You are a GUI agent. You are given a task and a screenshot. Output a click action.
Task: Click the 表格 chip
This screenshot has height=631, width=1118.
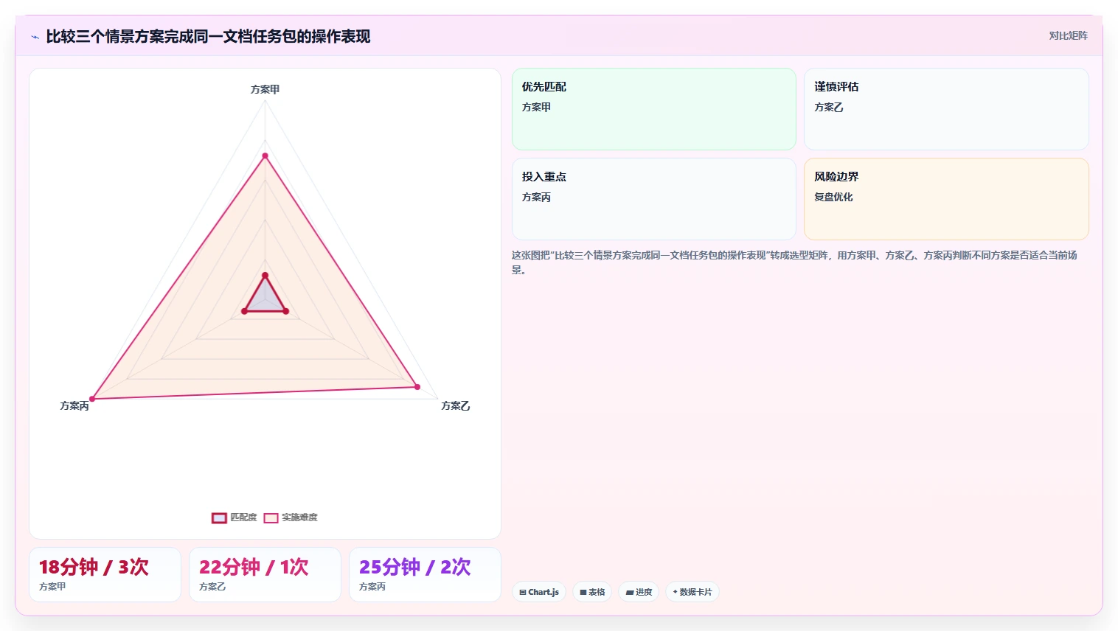[x=592, y=592]
